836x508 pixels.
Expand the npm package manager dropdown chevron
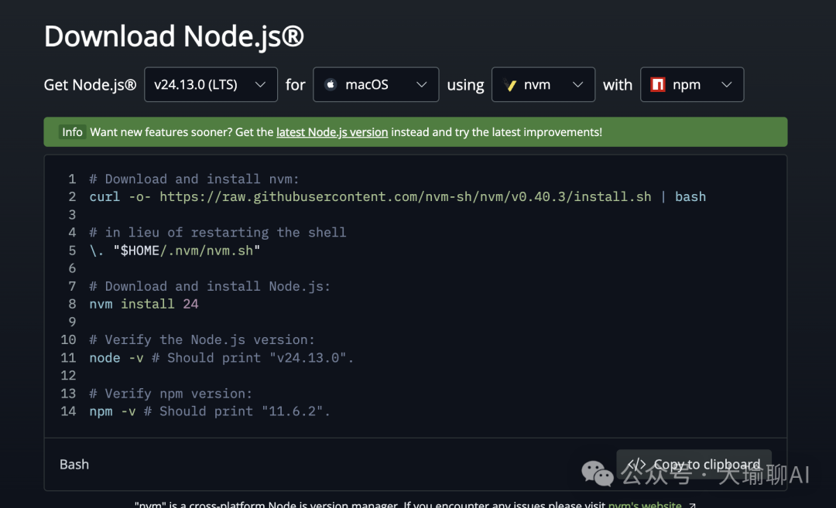tap(726, 85)
